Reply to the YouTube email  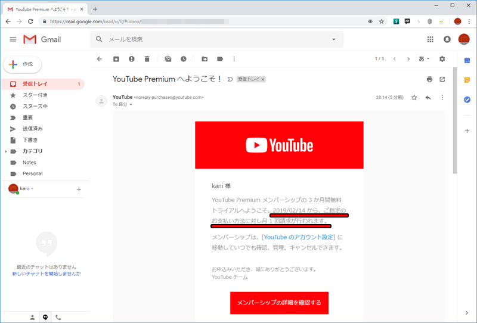coord(428,98)
